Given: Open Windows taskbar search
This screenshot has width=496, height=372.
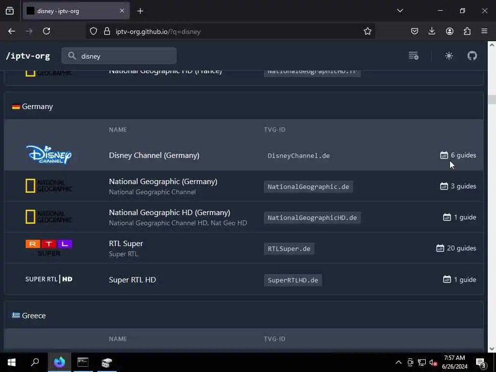Looking at the screenshot, I should [35, 362].
